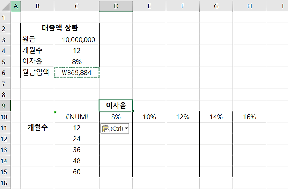Select the bold 이자율 header cell D9
288x189 pixels.
point(116,106)
